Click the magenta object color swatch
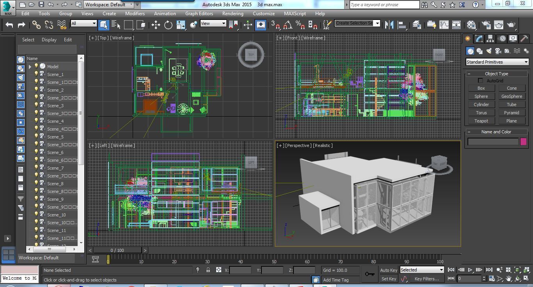The height and width of the screenshot is (287, 533). pyautogui.click(x=523, y=142)
